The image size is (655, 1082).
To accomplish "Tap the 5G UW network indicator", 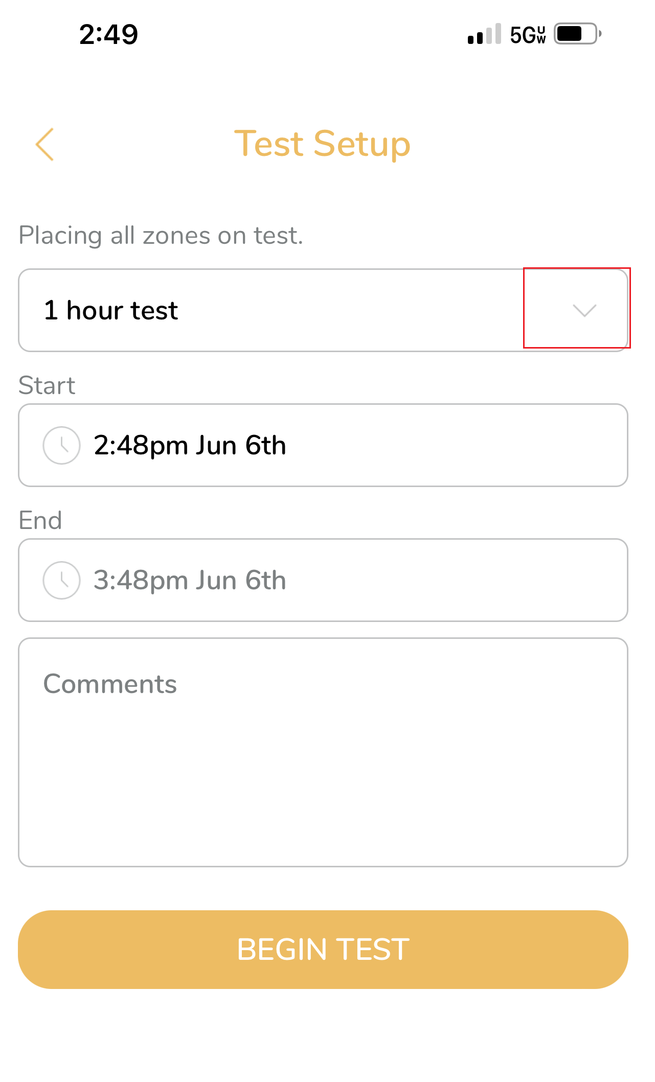I will (x=528, y=34).
